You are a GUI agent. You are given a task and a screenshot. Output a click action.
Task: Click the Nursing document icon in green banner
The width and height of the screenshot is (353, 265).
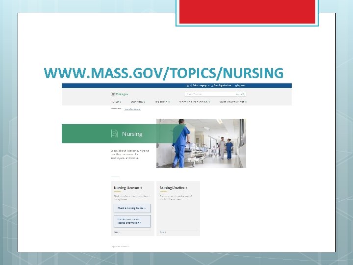pos(114,133)
